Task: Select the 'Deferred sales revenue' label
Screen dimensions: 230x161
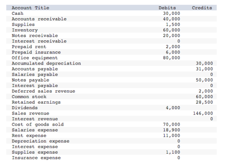Action: coord(44,91)
